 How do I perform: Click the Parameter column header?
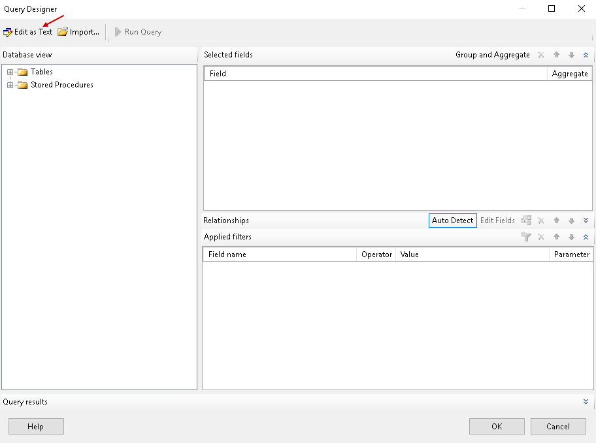(x=571, y=254)
